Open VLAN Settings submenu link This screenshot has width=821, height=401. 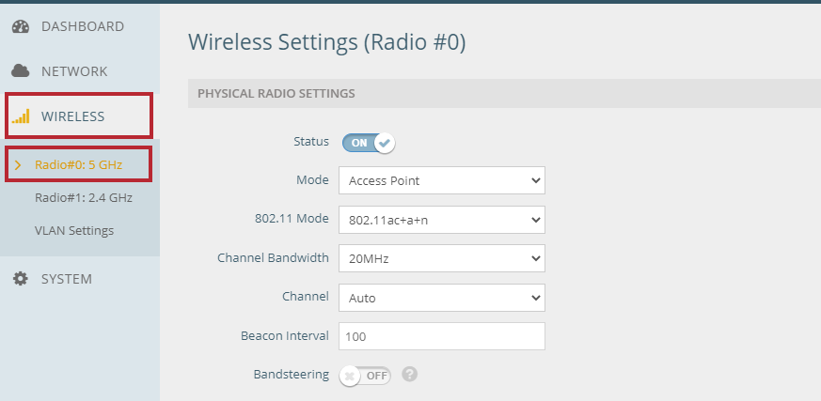pos(74,231)
